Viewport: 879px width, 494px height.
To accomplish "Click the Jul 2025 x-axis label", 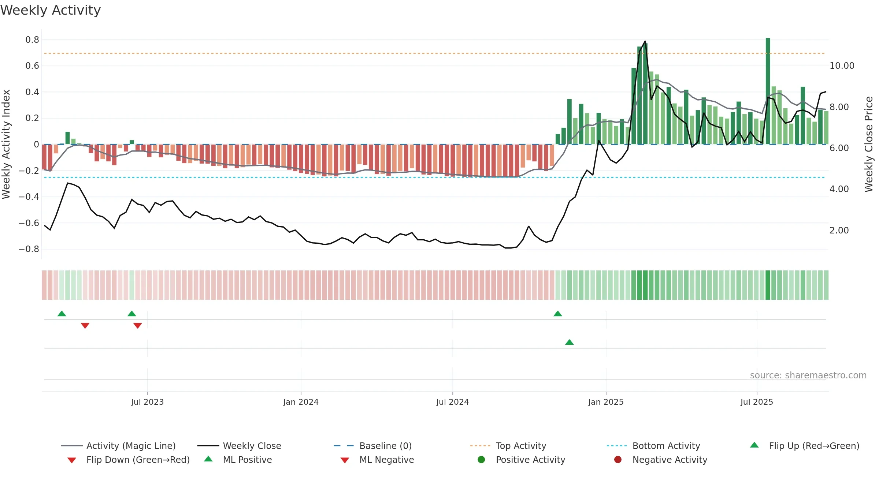I will coord(757,402).
